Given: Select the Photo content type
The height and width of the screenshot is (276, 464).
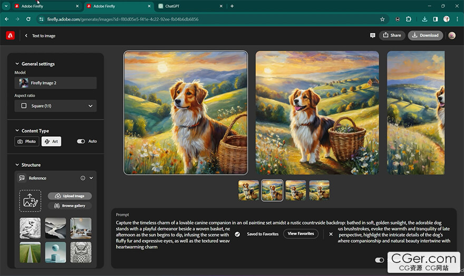Looking at the screenshot, I should tap(27, 141).
